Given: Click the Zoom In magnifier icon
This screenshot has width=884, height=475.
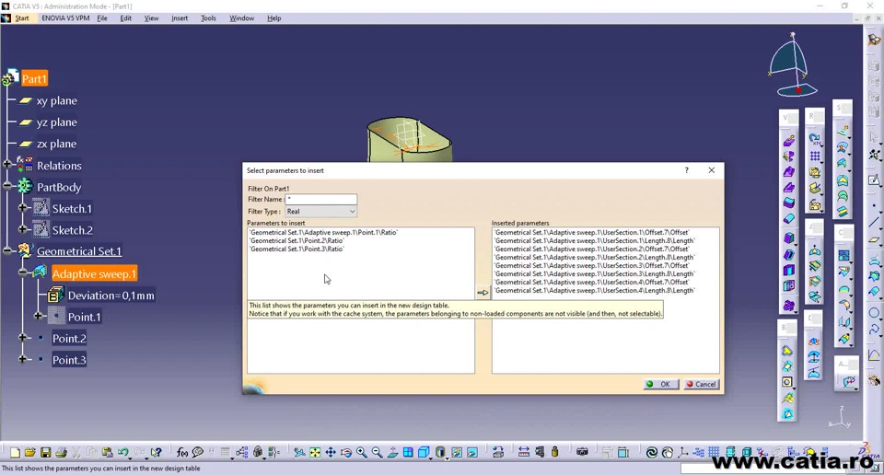Looking at the screenshot, I should [361, 452].
